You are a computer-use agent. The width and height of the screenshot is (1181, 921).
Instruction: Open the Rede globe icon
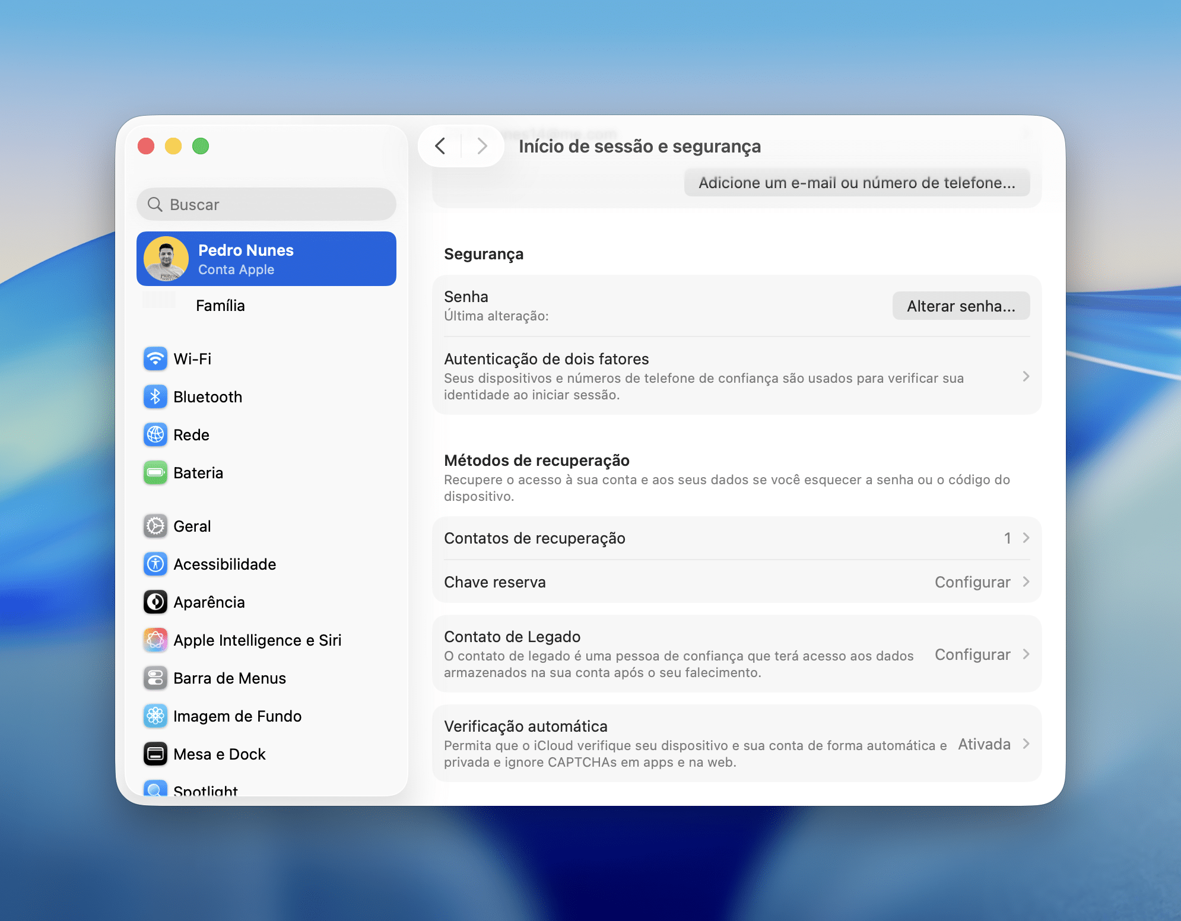click(155, 434)
